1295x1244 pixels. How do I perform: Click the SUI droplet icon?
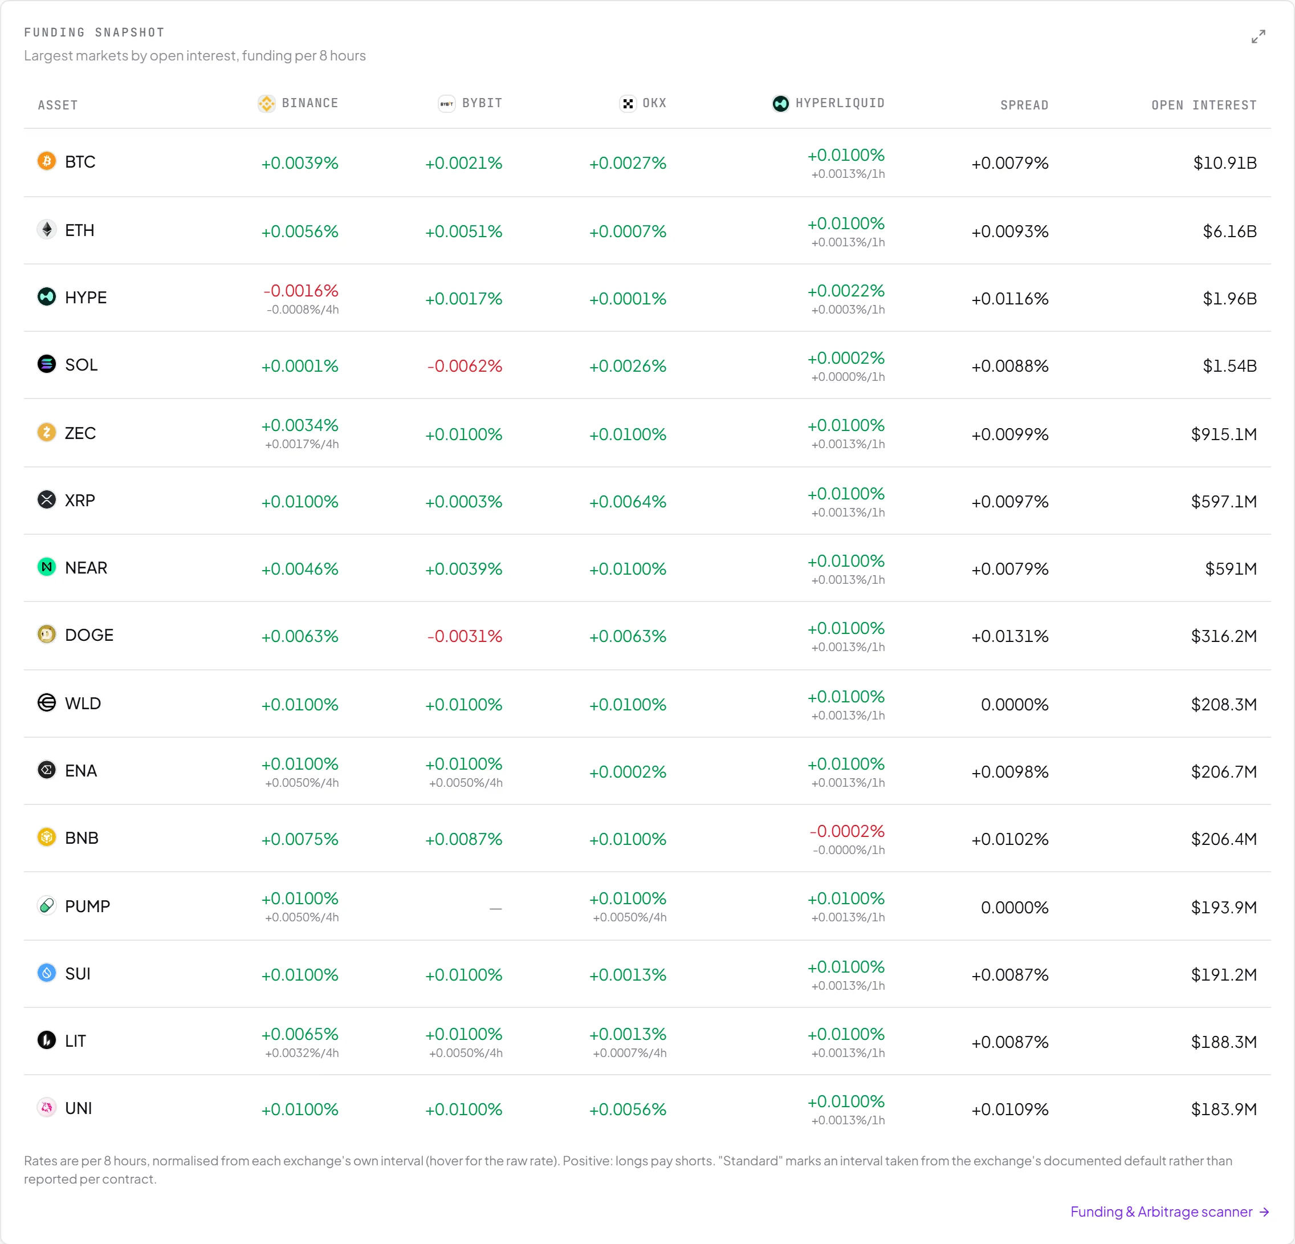tap(46, 973)
